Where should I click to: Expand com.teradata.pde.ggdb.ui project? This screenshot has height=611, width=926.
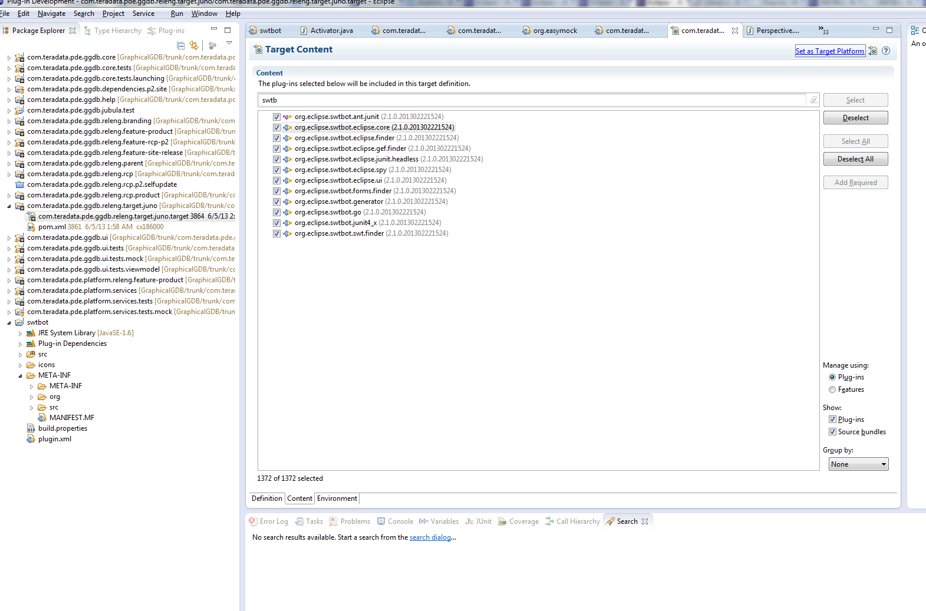coord(9,238)
